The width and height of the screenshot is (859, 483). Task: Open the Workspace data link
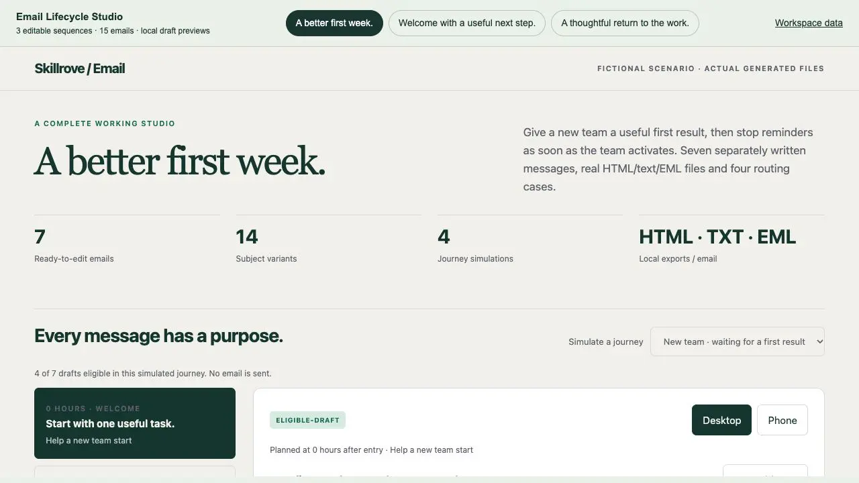(809, 23)
